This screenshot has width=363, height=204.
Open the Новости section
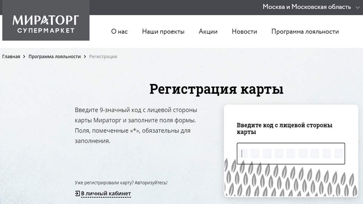(244, 31)
